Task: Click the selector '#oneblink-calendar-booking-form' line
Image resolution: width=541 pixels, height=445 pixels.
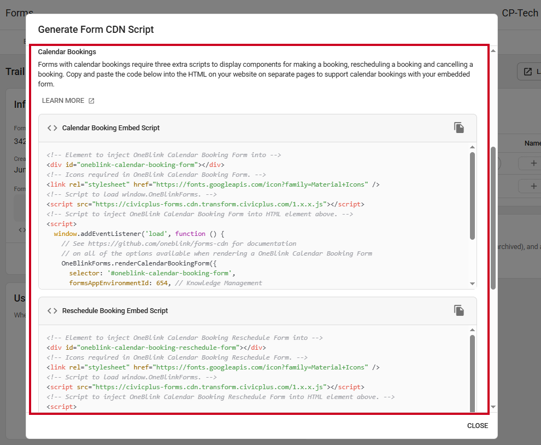Action: (152, 273)
